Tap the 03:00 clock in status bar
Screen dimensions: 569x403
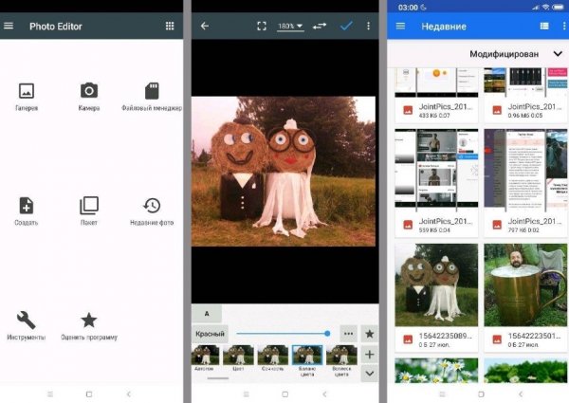point(408,8)
